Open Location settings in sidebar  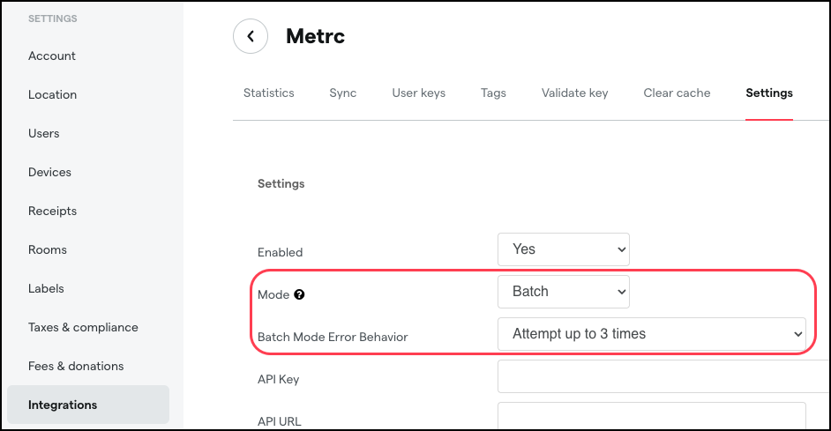tap(52, 95)
